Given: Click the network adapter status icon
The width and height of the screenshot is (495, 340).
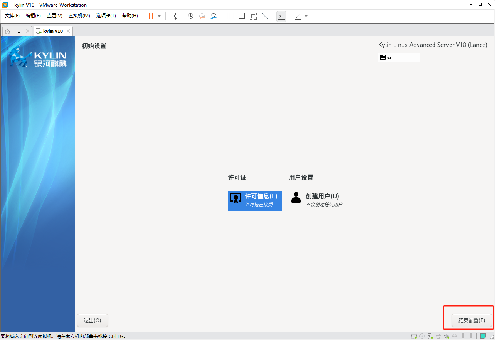Looking at the screenshot, I should coord(430,336).
